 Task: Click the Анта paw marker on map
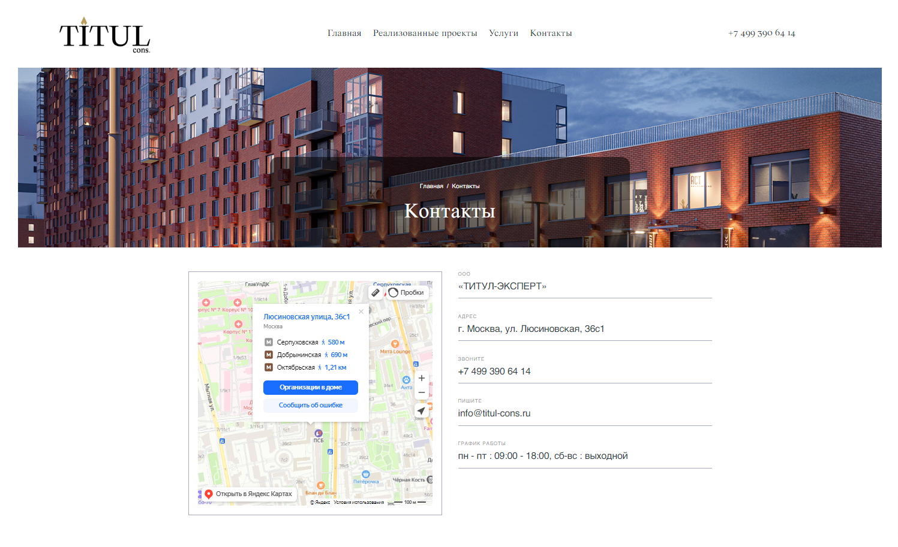[x=406, y=380]
